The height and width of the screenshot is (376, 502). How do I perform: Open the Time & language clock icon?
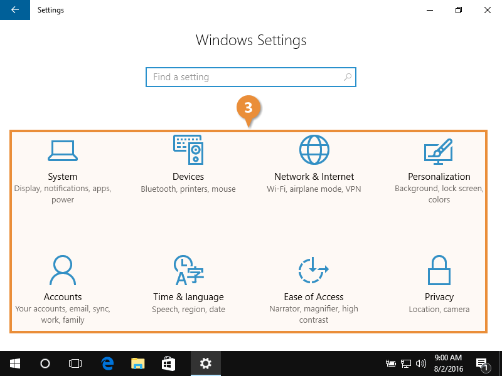(x=189, y=270)
